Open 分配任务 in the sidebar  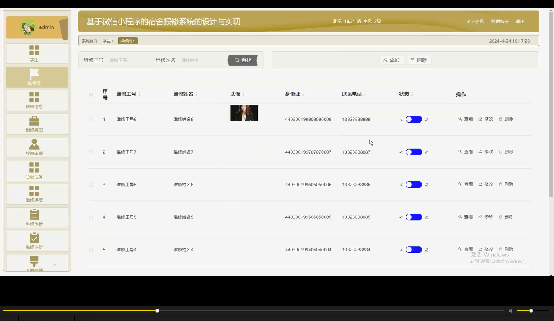37,171
